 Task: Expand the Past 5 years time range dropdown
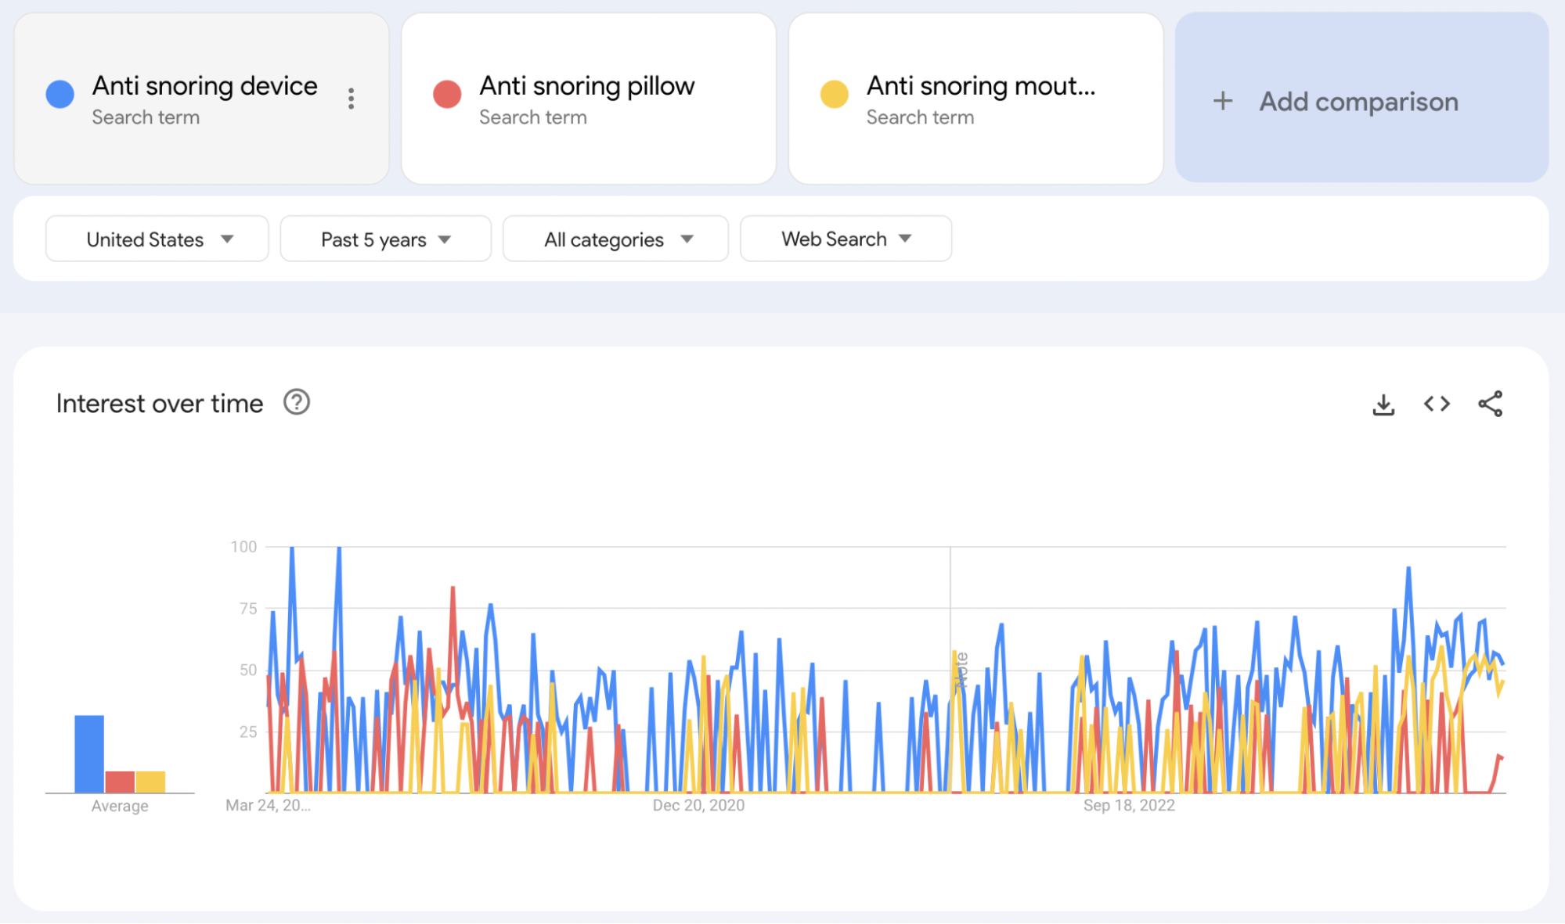click(384, 239)
